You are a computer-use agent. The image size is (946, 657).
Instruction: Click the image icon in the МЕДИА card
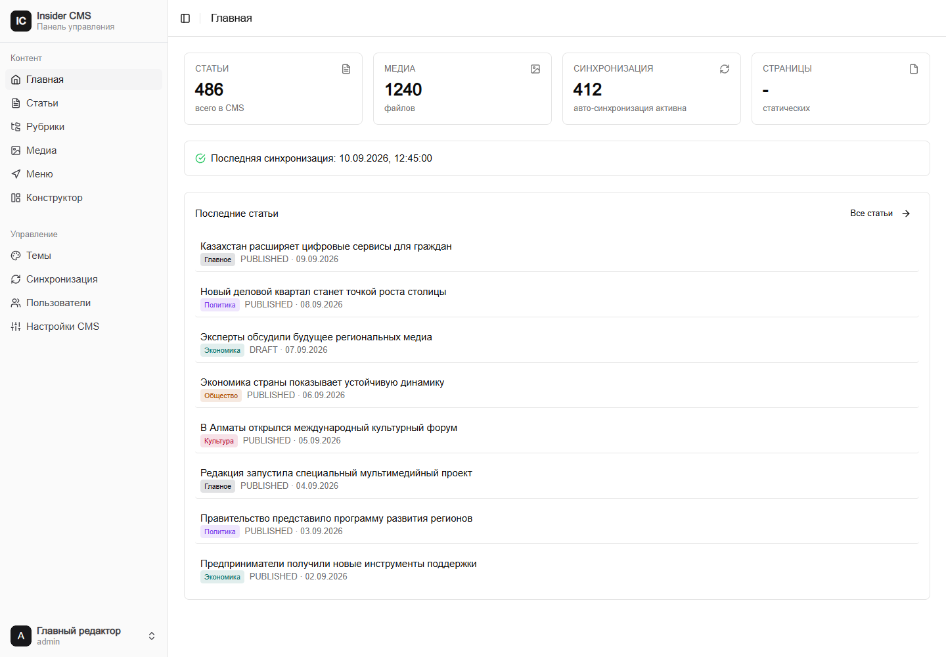point(535,69)
